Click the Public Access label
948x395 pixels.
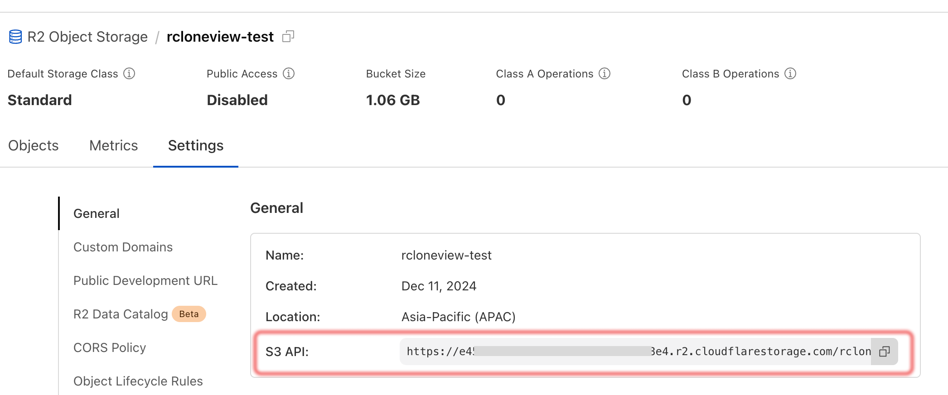(x=242, y=74)
